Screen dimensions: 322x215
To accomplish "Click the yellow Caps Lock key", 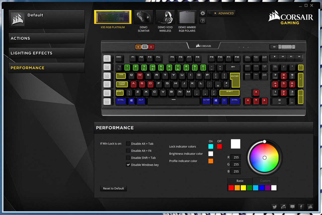I will (x=122, y=84).
